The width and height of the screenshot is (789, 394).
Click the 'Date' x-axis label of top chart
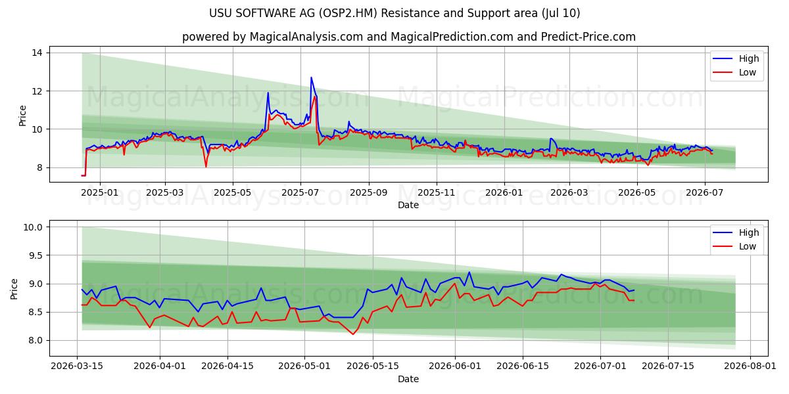pyautogui.click(x=408, y=205)
